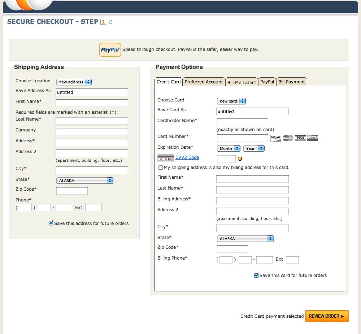
Task: Switch to the Bill Me Later tab
Action: point(241,82)
